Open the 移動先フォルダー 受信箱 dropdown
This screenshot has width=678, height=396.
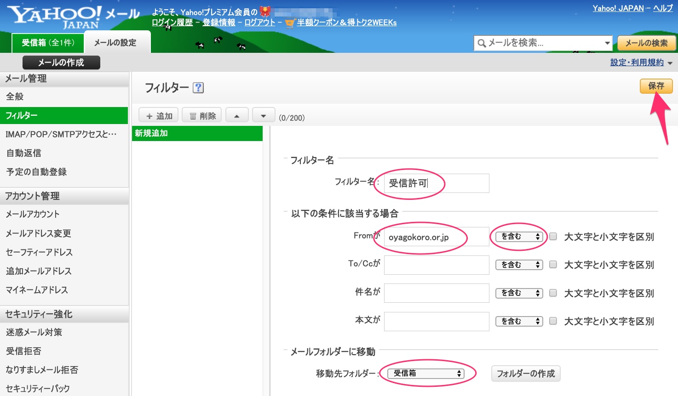click(x=426, y=373)
